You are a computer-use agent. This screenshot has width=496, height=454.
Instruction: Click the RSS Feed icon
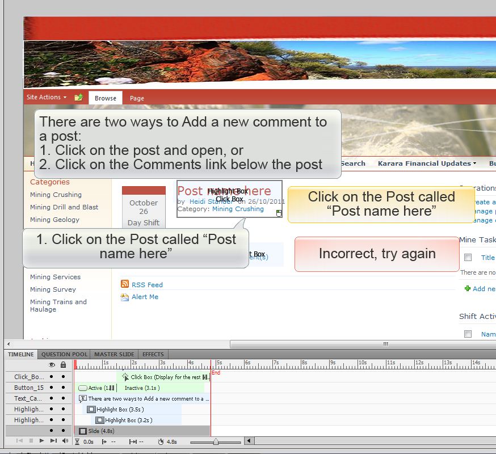[x=125, y=284]
